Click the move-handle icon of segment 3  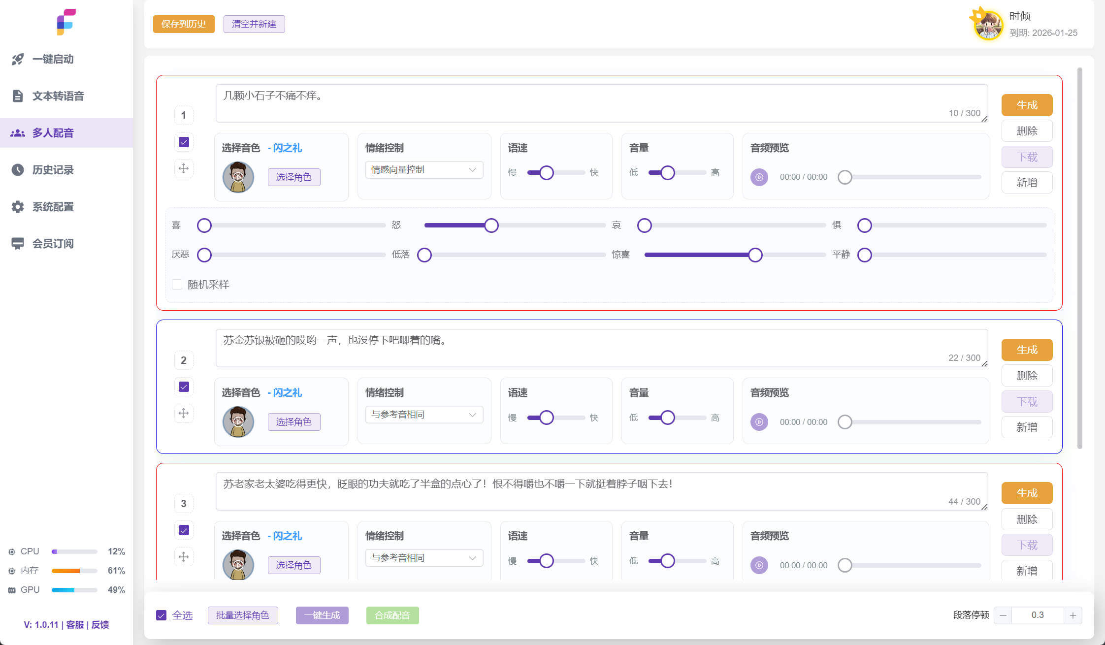(184, 556)
